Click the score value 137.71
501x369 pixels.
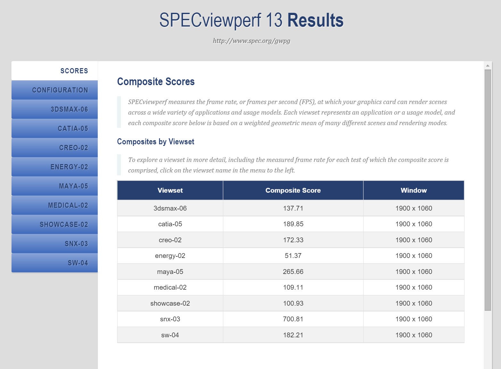pyautogui.click(x=293, y=208)
